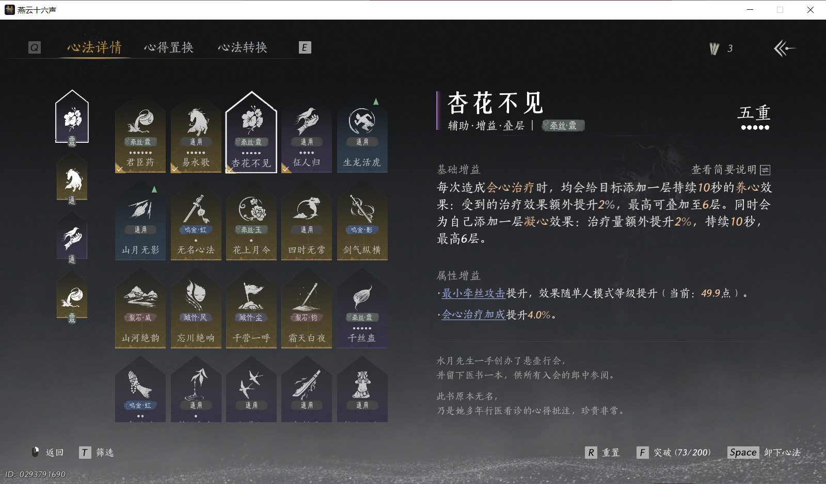Switch to the 心得置换 tab
Image resolution: width=826 pixels, height=484 pixels.
169,47
